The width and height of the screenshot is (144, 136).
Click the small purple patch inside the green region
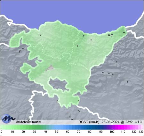[50, 68]
